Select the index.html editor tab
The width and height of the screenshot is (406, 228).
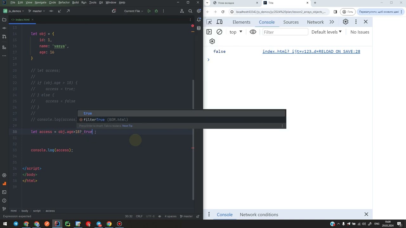(22, 20)
